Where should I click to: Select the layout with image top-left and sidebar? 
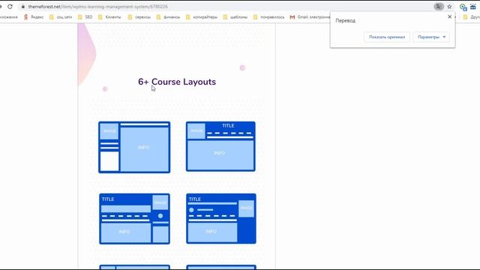pos(134,147)
